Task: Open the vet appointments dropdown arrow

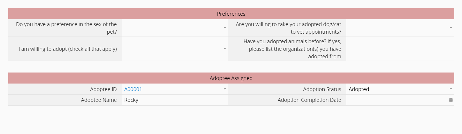Action: tap(451, 28)
